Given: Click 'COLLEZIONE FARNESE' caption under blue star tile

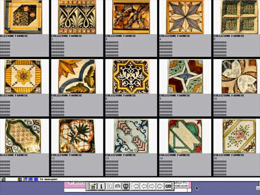Looking at the screenshot, I should point(174,36).
